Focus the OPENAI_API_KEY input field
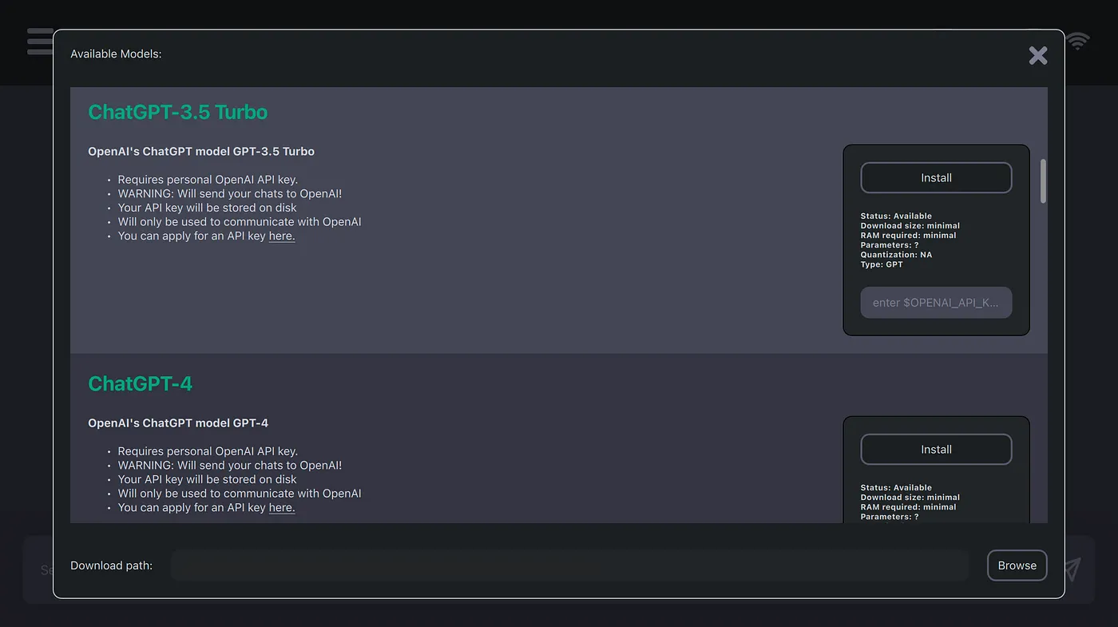 pyautogui.click(x=936, y=303)
